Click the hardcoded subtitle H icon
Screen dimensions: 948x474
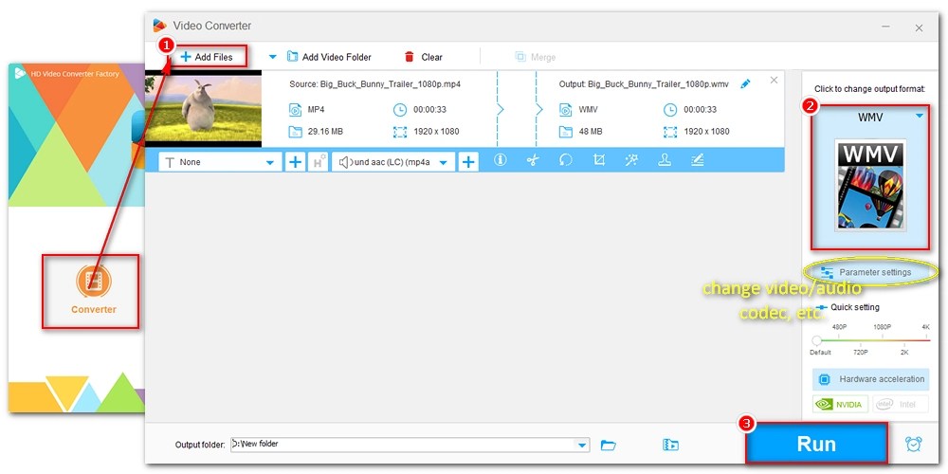tap(318, 162)
